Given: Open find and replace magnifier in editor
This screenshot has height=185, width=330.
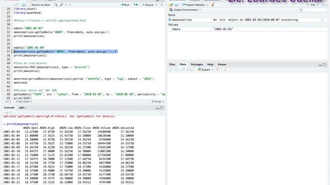Looking at the screenshot, I should (x=56, y=5).
